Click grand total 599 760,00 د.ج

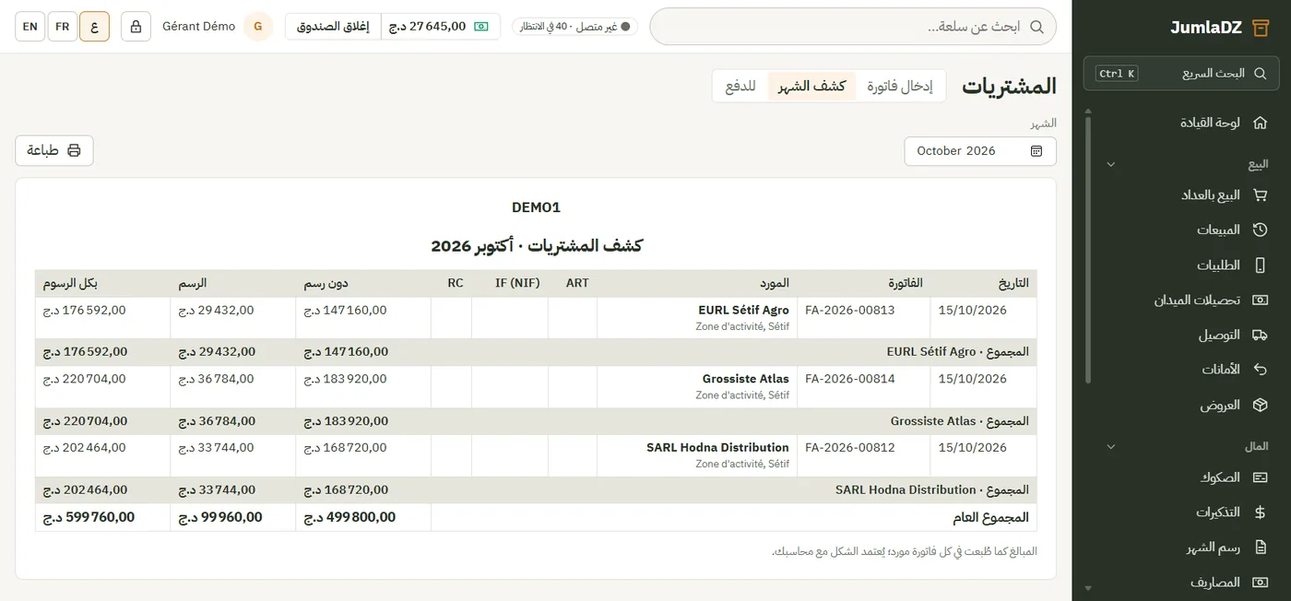89,518
